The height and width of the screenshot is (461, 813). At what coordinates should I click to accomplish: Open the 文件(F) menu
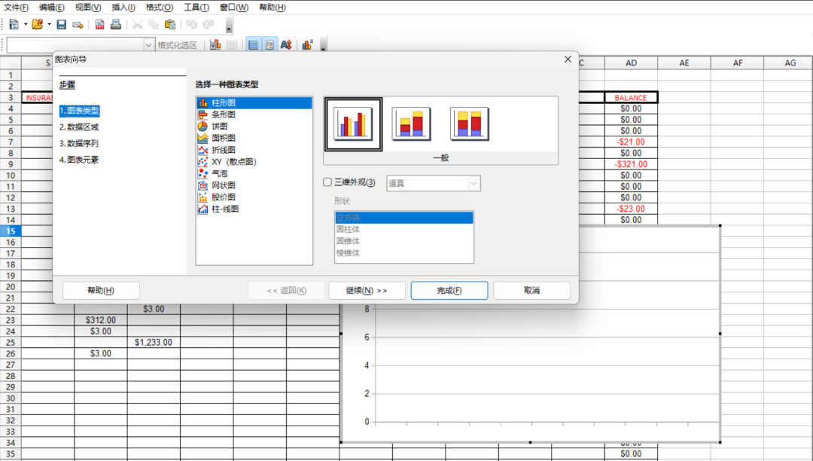coord(16,8)
